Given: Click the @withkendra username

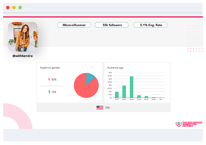Looking at the screenshot, I should 23,56.
